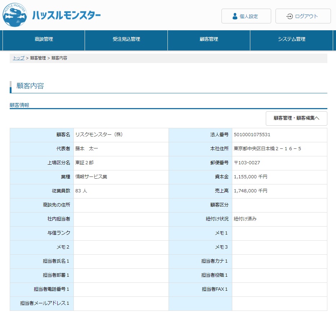Viewport: 336px width, 317px height.
Task: Select the postal code 〒103-0027
Action: pos(247,163)
